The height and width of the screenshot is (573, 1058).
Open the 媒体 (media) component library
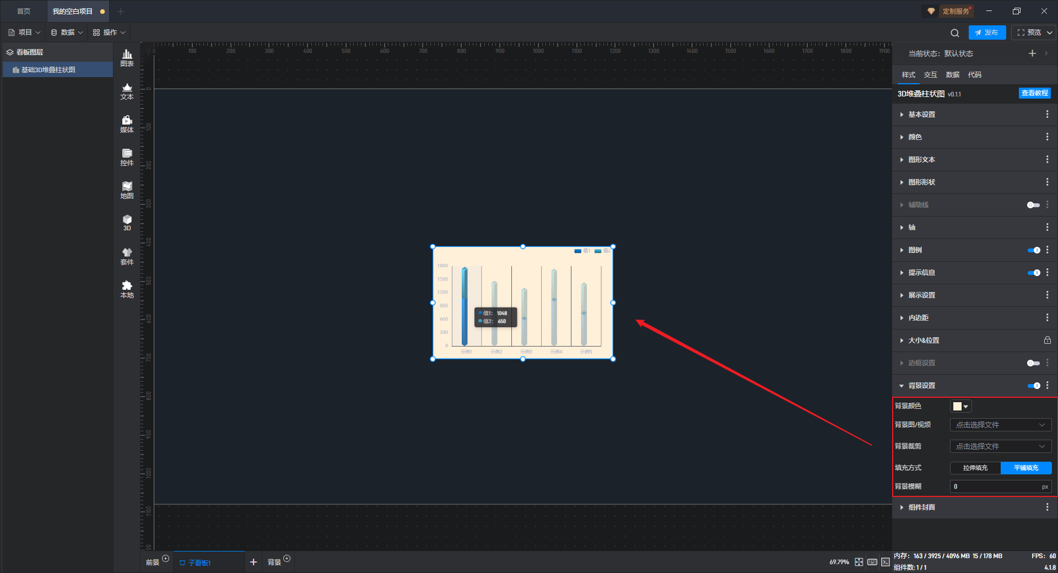tap(127, 124)
